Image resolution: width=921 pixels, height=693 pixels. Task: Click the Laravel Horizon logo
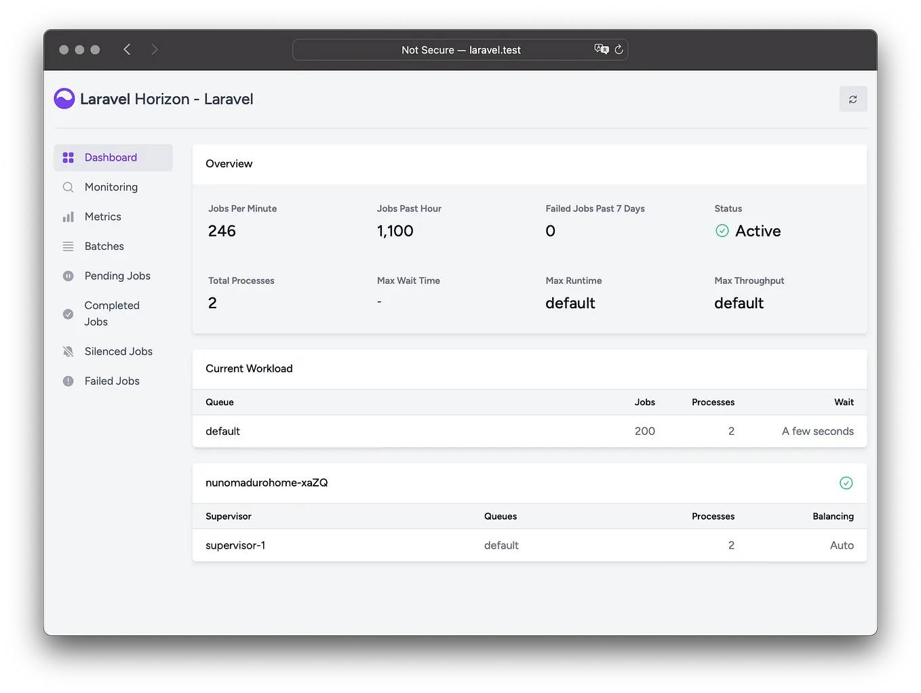click(64, 98)
